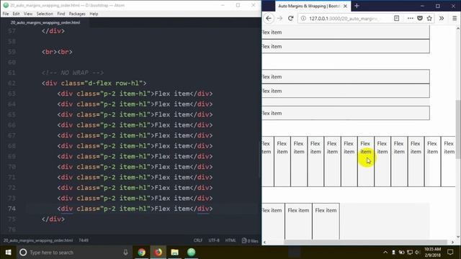Click browser horizontal scrollbar thumb

pos(366,242)
